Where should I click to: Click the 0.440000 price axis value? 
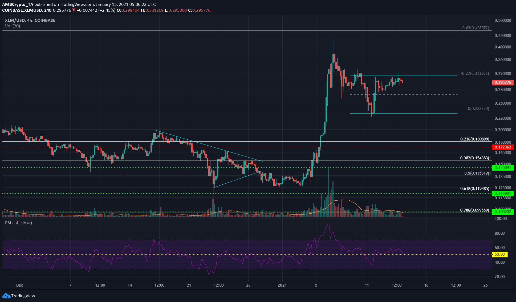click(x=503, y=35)
